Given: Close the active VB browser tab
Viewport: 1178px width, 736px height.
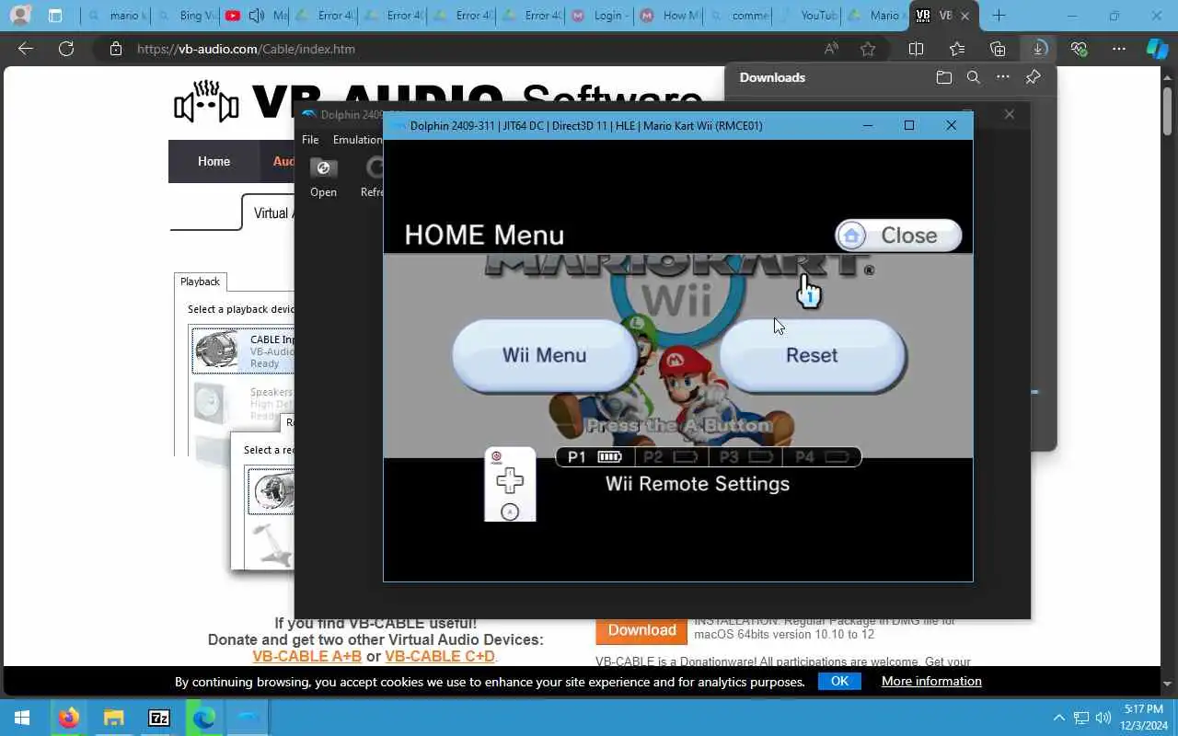Looking at the screenshot, I should (965, 16).
